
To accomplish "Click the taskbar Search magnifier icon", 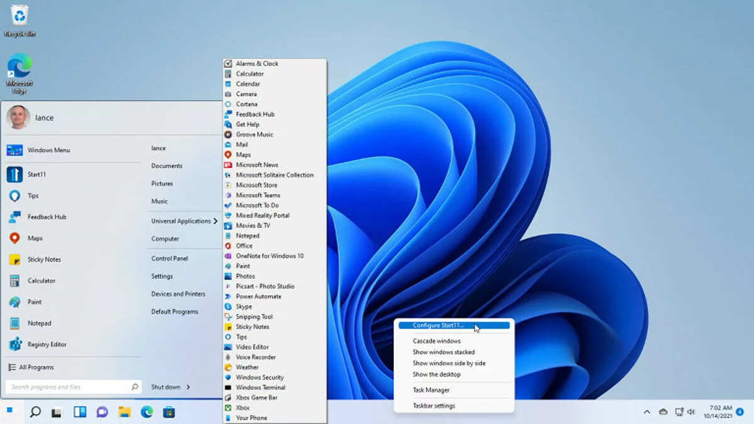I will (x=36, y=412).
